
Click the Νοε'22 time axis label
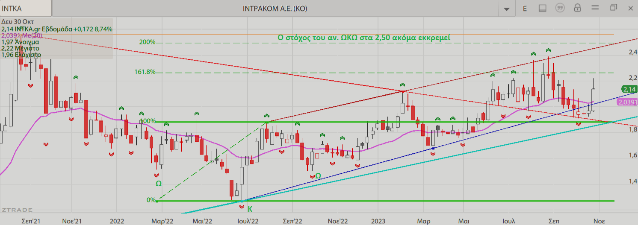click(x=338, y=221)
